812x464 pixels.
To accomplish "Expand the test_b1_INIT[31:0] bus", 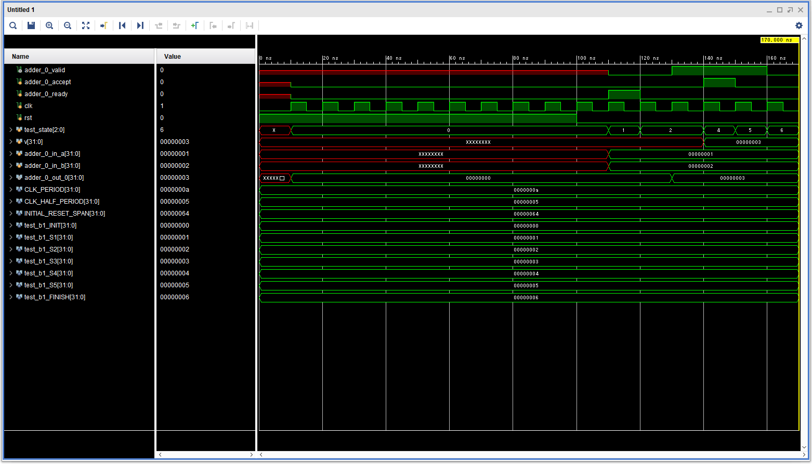I will coord(11,225).
